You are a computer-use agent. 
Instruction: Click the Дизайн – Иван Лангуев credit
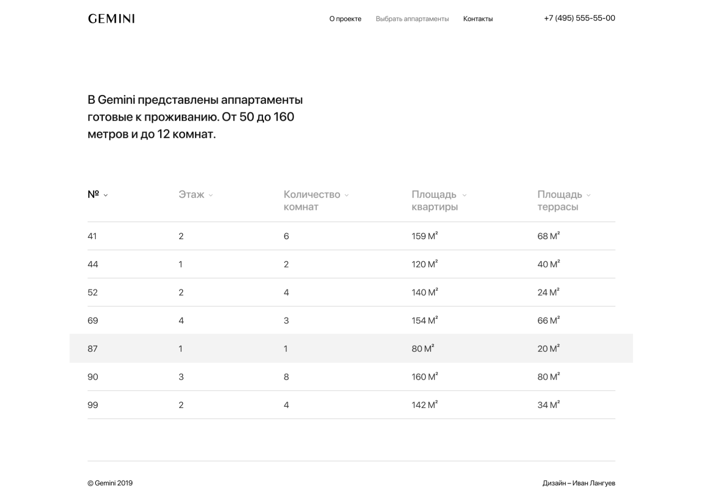click(579, 483)
